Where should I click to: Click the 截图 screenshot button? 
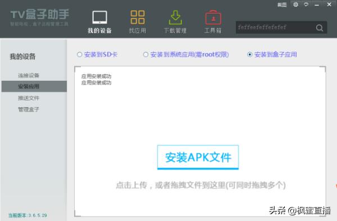(282, 4)
